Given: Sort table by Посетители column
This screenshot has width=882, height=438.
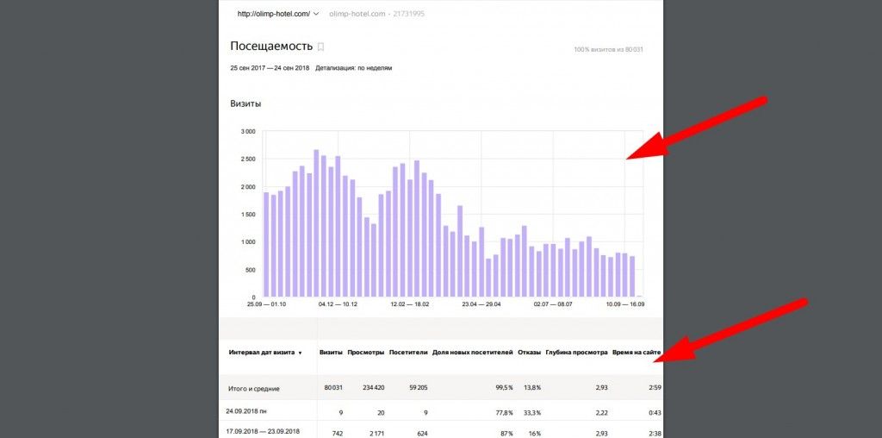Looking at the screenshot, I should coord(408,353).
